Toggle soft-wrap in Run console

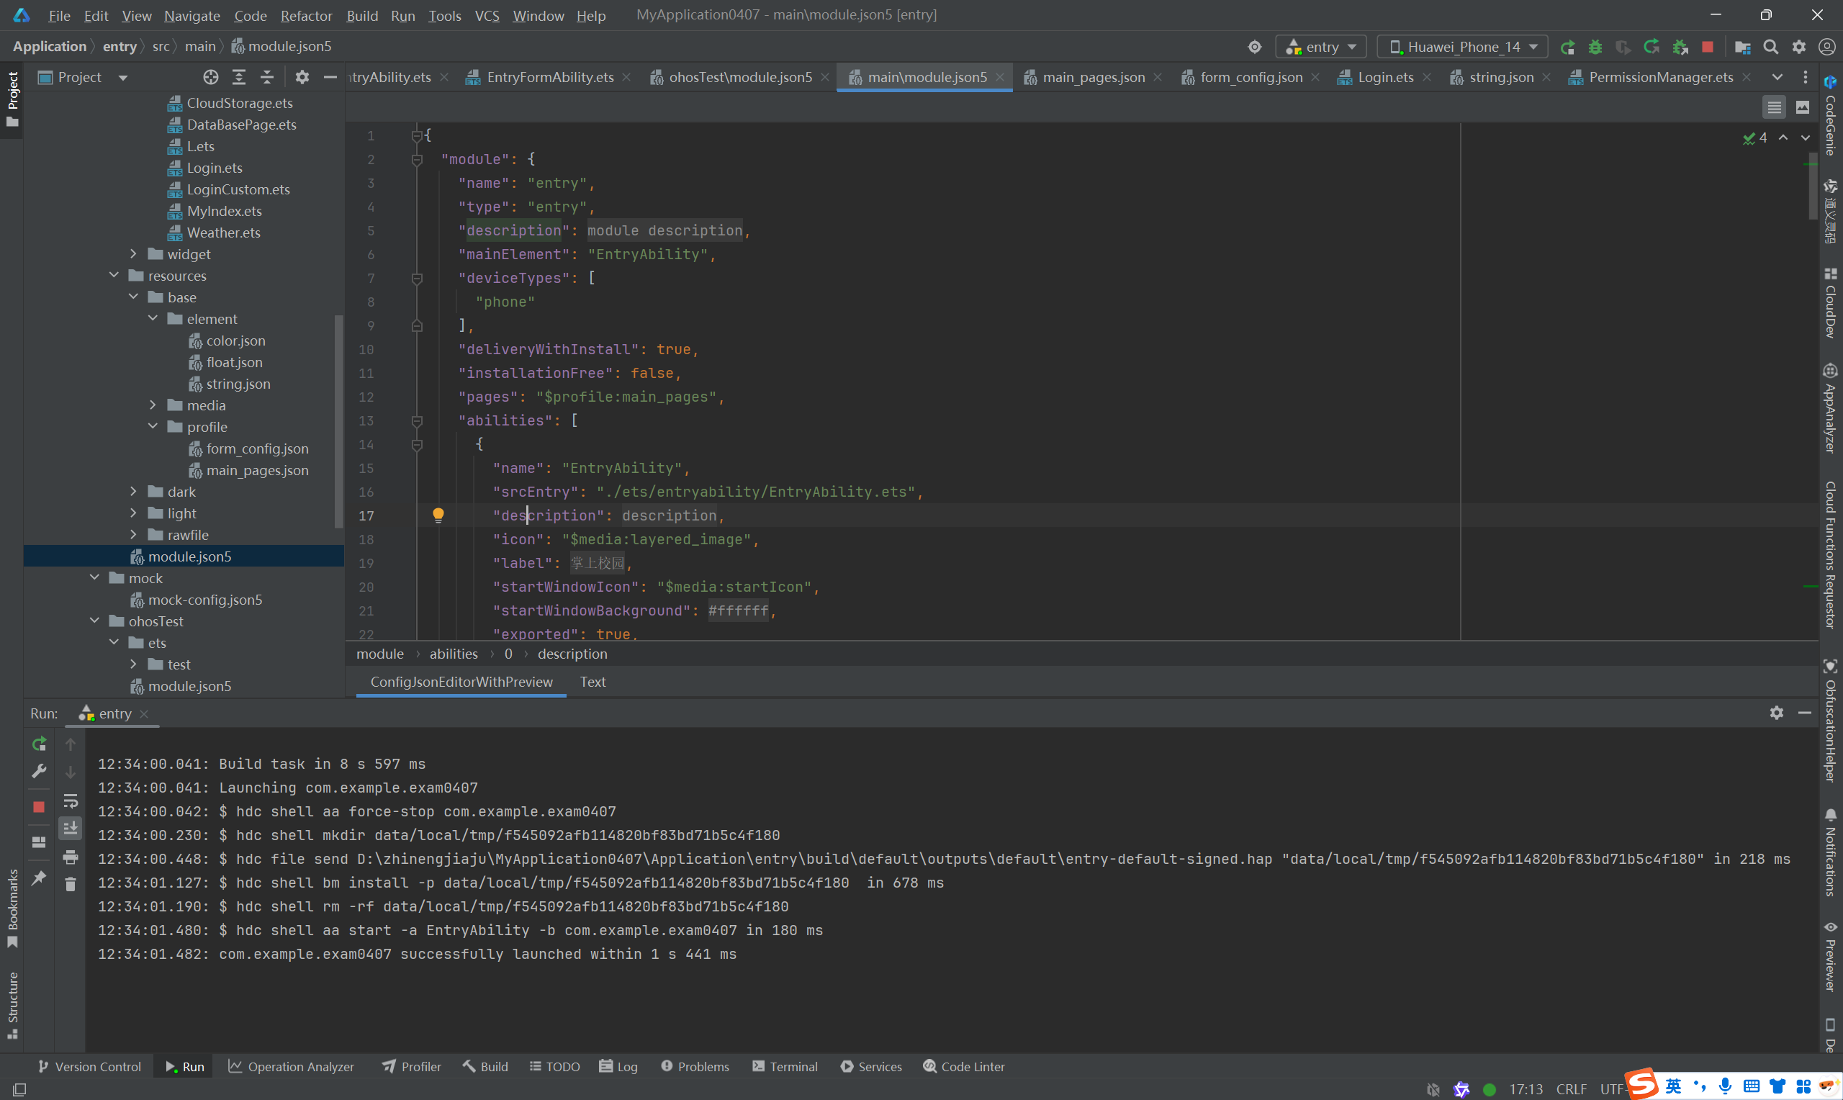coord(71,801)
